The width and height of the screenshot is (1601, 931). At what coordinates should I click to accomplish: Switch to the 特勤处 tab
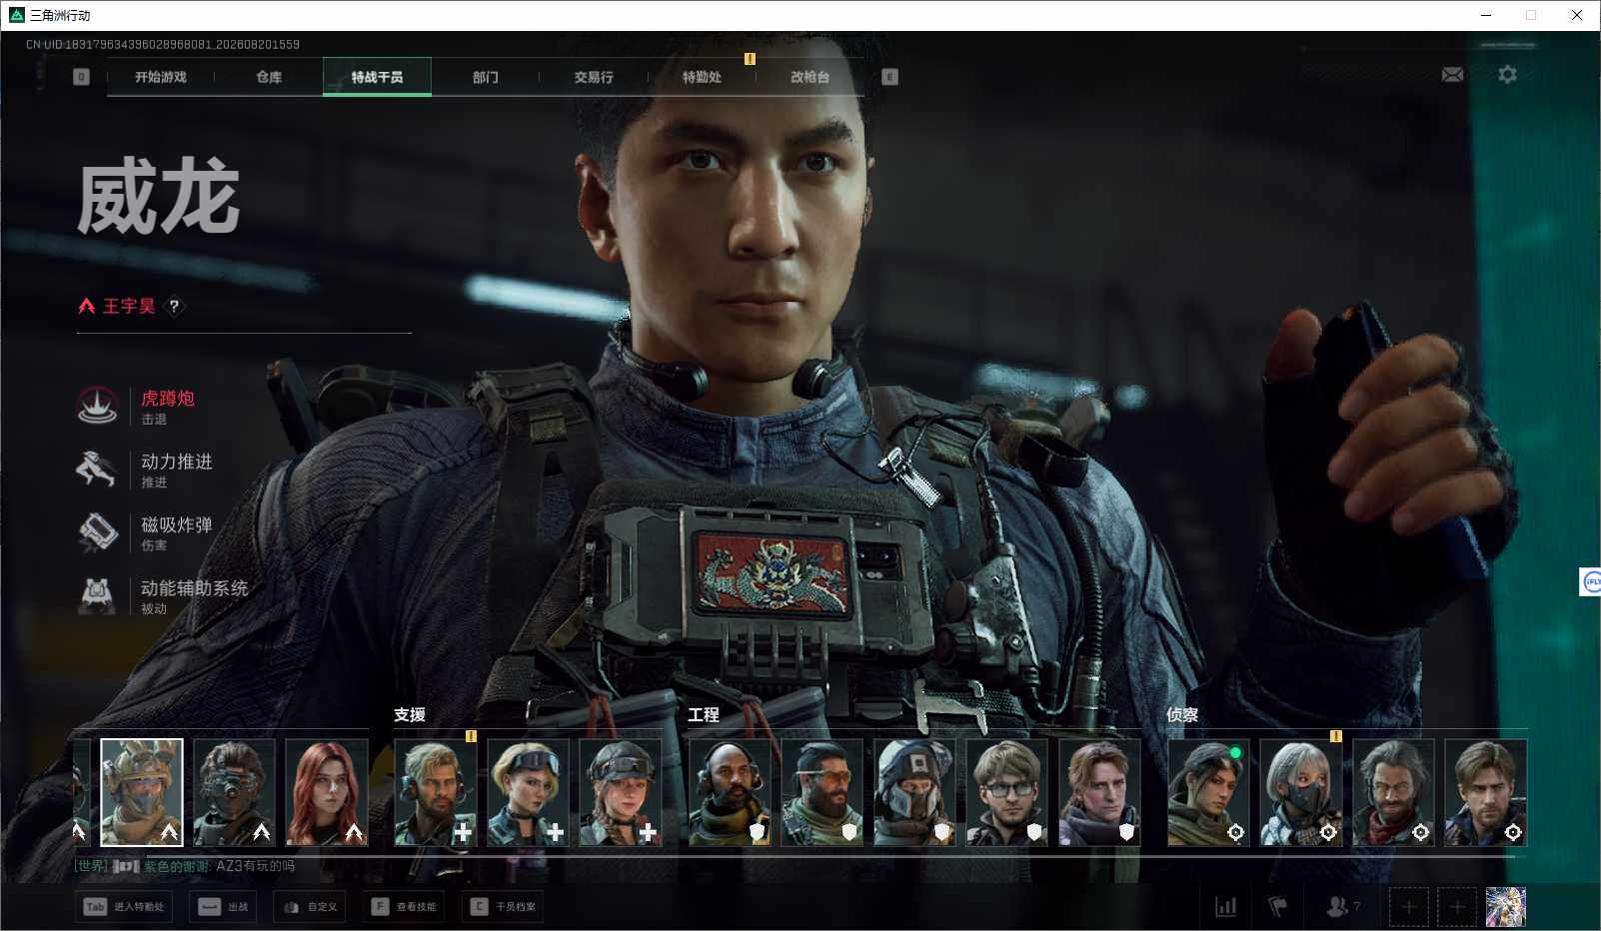[x=702, y=77]
